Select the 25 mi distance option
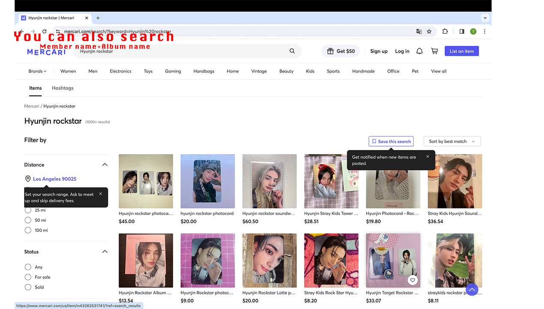The width and height of the screenshot is (544, 309). coord(28,210)
